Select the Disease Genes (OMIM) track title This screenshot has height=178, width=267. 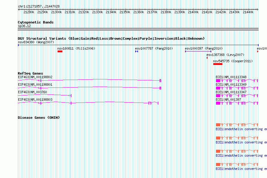point(39,118)
